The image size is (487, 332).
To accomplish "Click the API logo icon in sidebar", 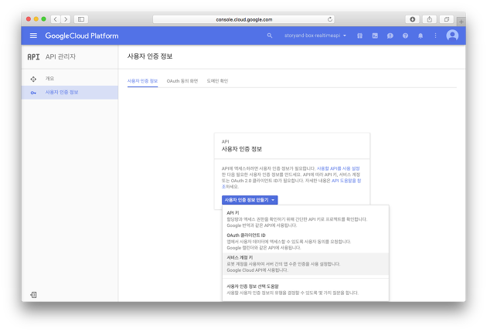I will click(33, 57).
